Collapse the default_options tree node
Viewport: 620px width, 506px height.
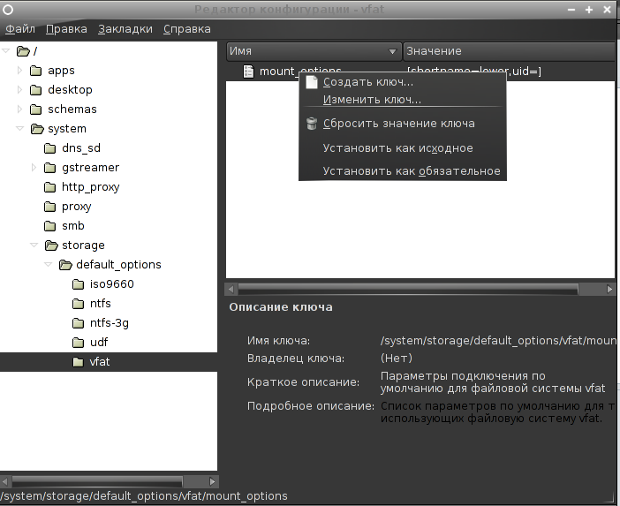[49, 264]
